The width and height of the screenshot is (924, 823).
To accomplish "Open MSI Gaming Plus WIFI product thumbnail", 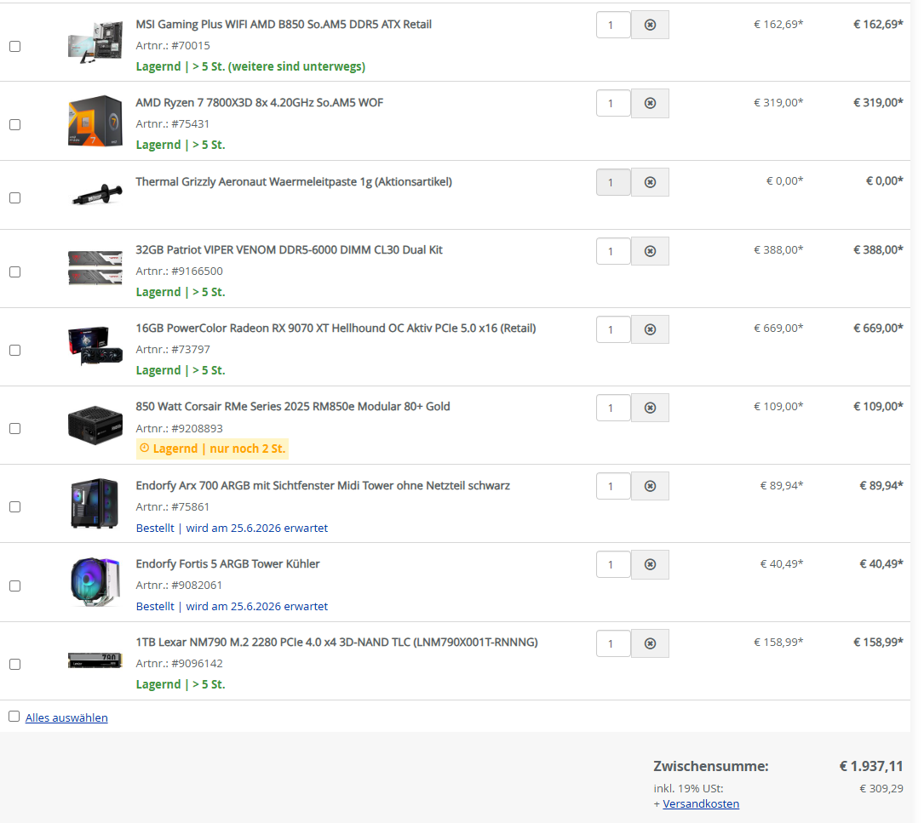I will pyautogui.click(x=95, y=42).
